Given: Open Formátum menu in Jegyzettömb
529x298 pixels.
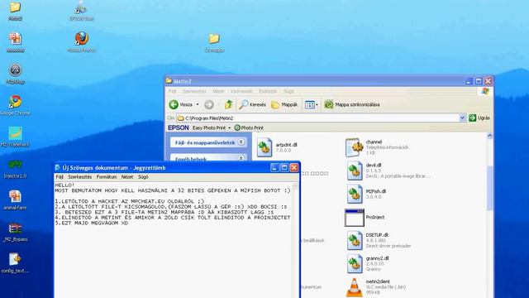Looking at the screenshot, I should (107, 177).
